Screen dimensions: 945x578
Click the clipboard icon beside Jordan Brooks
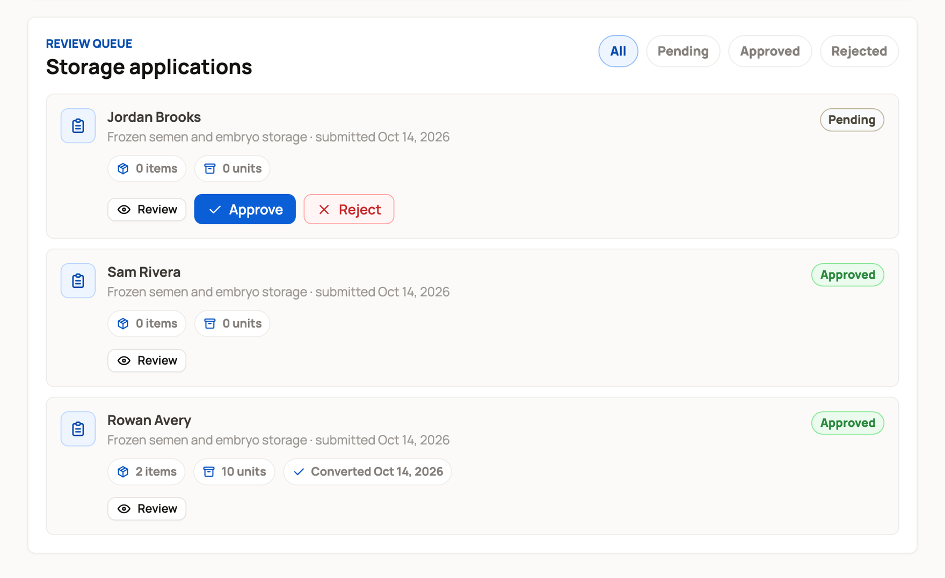[x=78, y=126]
